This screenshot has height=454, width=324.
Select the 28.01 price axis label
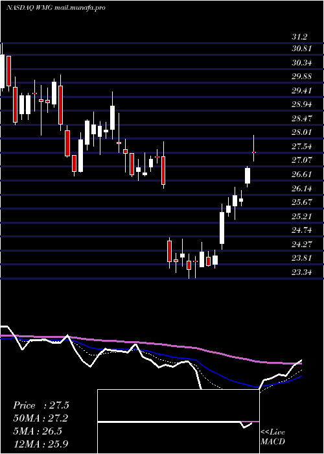click(x=302, y=132)
